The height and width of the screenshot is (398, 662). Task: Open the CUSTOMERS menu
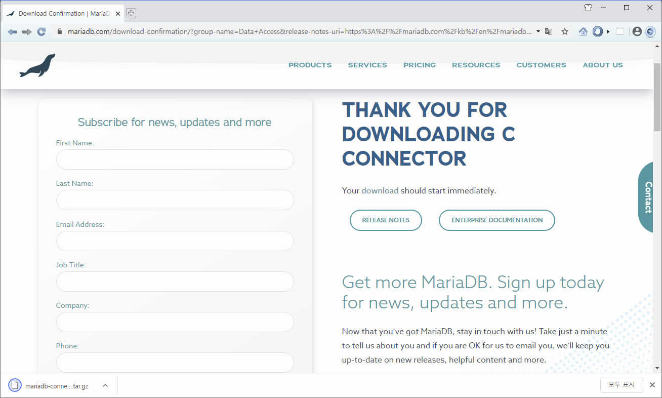coord(541,65)
